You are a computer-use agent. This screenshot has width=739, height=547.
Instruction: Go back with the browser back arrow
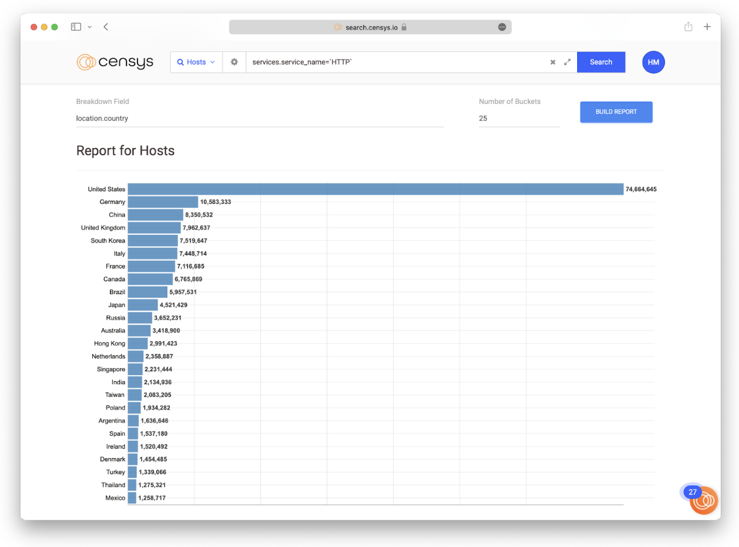(x=105, y=27)
